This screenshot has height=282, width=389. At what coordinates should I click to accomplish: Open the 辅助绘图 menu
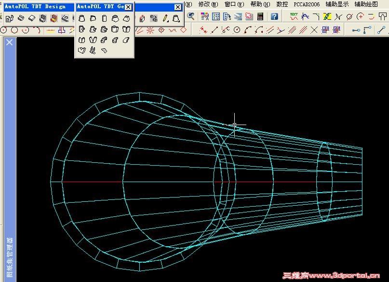click(366, 4)
